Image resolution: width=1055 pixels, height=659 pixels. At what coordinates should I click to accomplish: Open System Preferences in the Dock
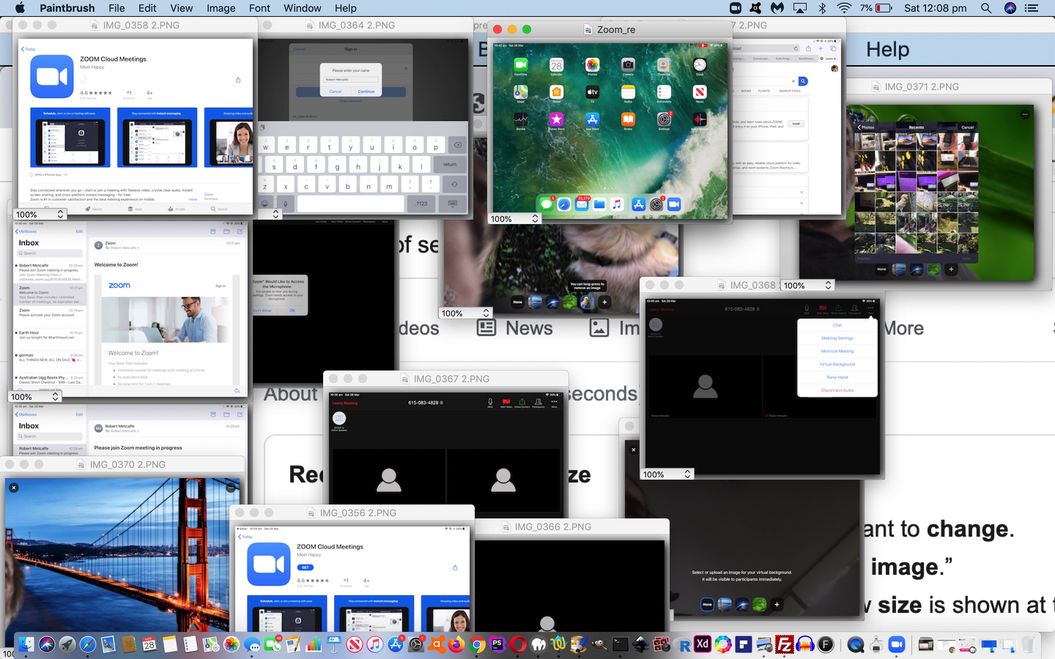pyautogui.click(x=416, y=644)
